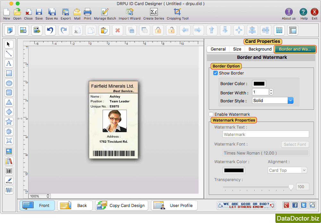The width and height of the screenshot is (321, 223).
Task: Switch to Back side of card
Action: [x=75, y=205]
